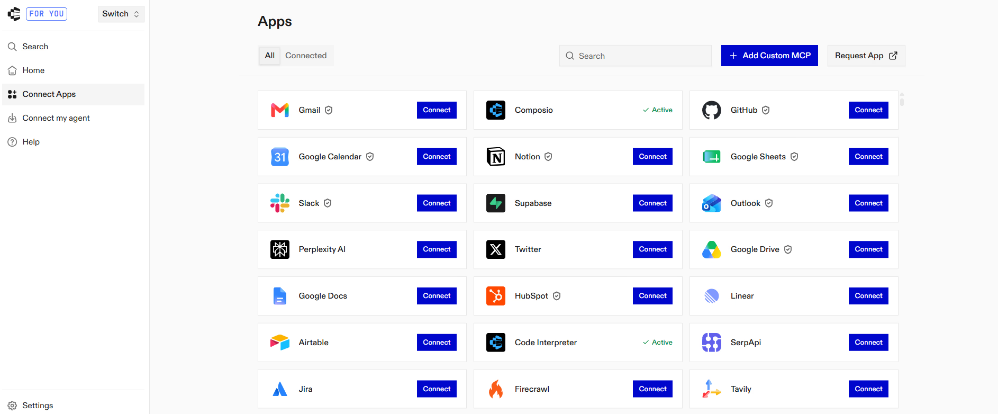Click the verified shield badge beside GitHub

tap(766, 110)
